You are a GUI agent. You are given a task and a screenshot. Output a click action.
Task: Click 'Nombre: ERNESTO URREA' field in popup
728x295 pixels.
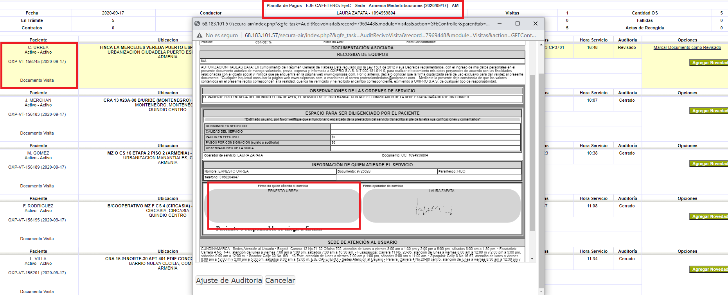tap(270, 171)
